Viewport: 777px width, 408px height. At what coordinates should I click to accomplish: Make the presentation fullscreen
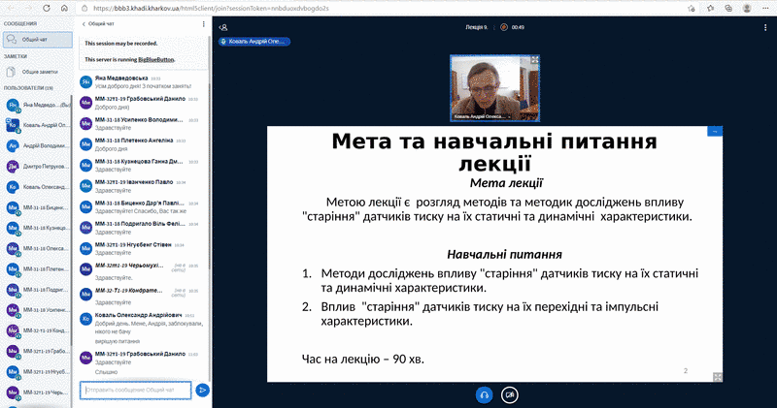[717, 377]
